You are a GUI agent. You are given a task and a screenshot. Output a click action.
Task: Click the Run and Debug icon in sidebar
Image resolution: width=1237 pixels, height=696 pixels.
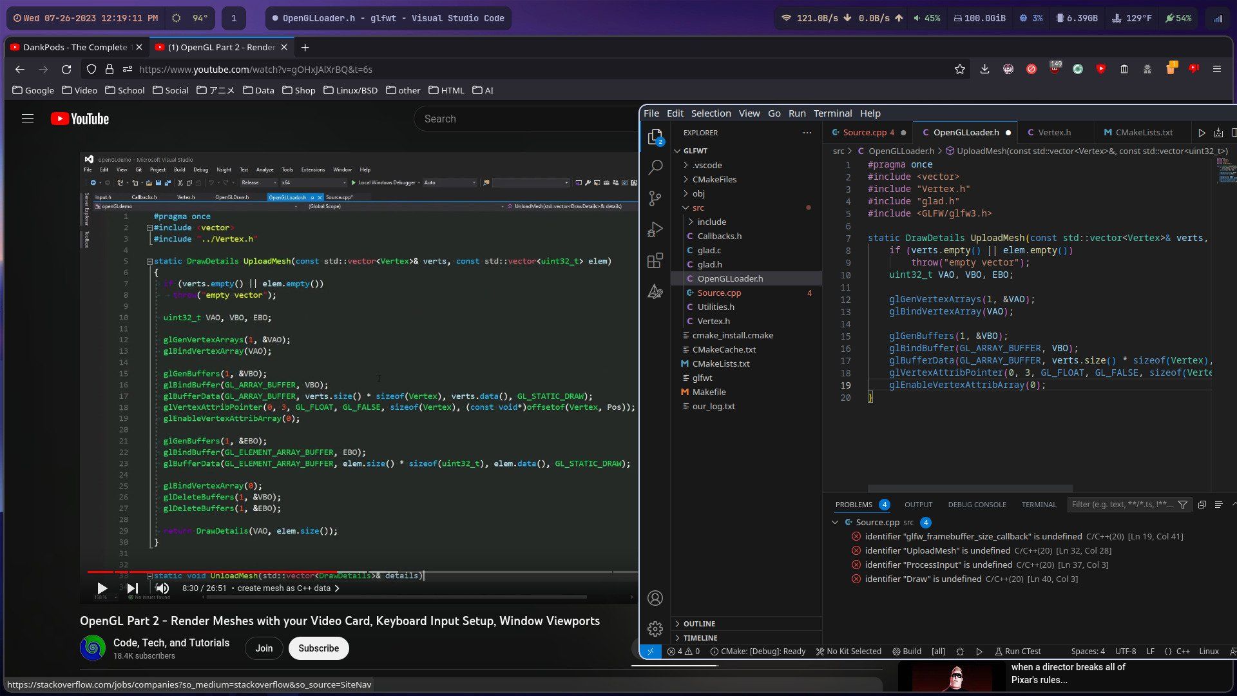coord(655,229)
